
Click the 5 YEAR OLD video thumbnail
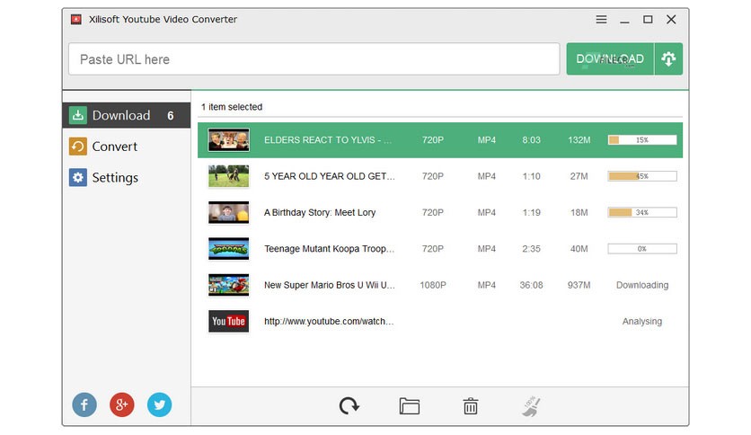pos(228,176)
